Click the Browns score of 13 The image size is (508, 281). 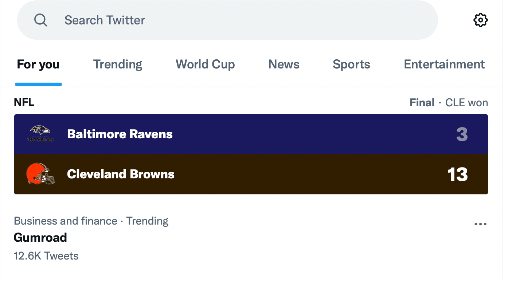[x=457, y=174]
